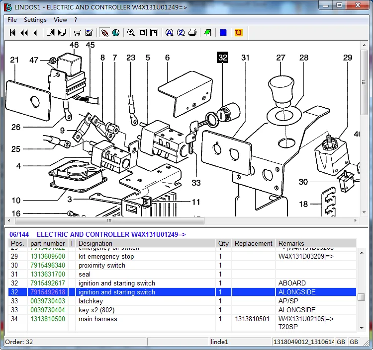Image resolution: width=373 pixels, height=350 pixels.
Task: Open the Settings menu
Action: tap(35, 20)
